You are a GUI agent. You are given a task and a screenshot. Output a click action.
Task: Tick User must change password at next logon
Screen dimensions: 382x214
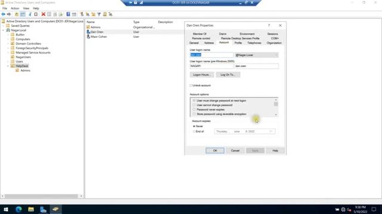tap(194, 100)
